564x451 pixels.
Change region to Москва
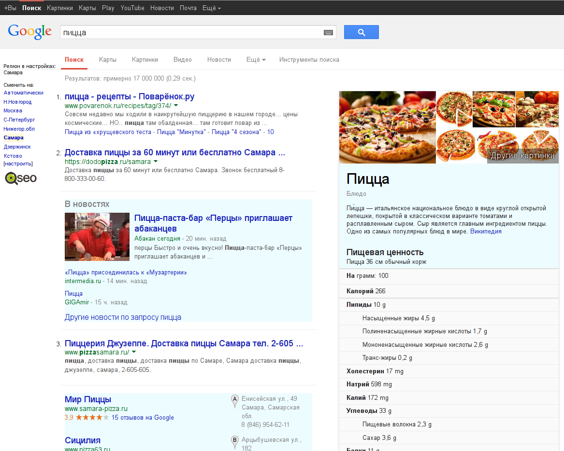coord(13,110)
